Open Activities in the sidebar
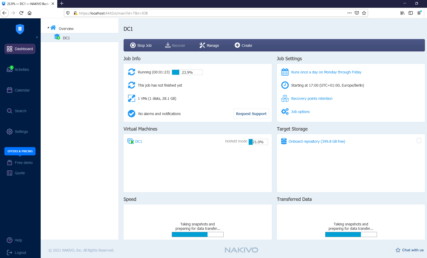The image size is (427, 258). tap(22, 70)
